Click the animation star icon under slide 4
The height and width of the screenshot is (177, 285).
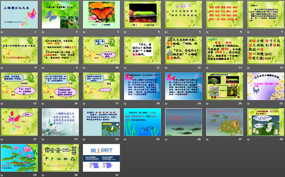pos(125,32)
